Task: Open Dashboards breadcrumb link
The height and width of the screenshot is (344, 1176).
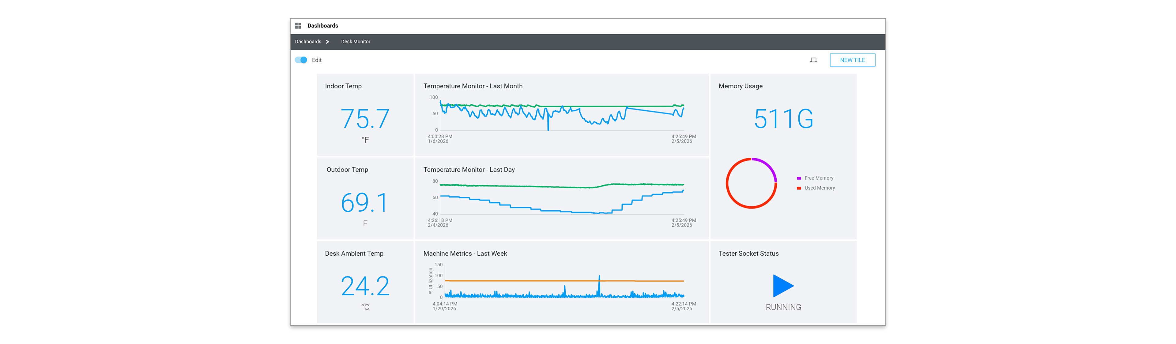Action: point(308,42)
